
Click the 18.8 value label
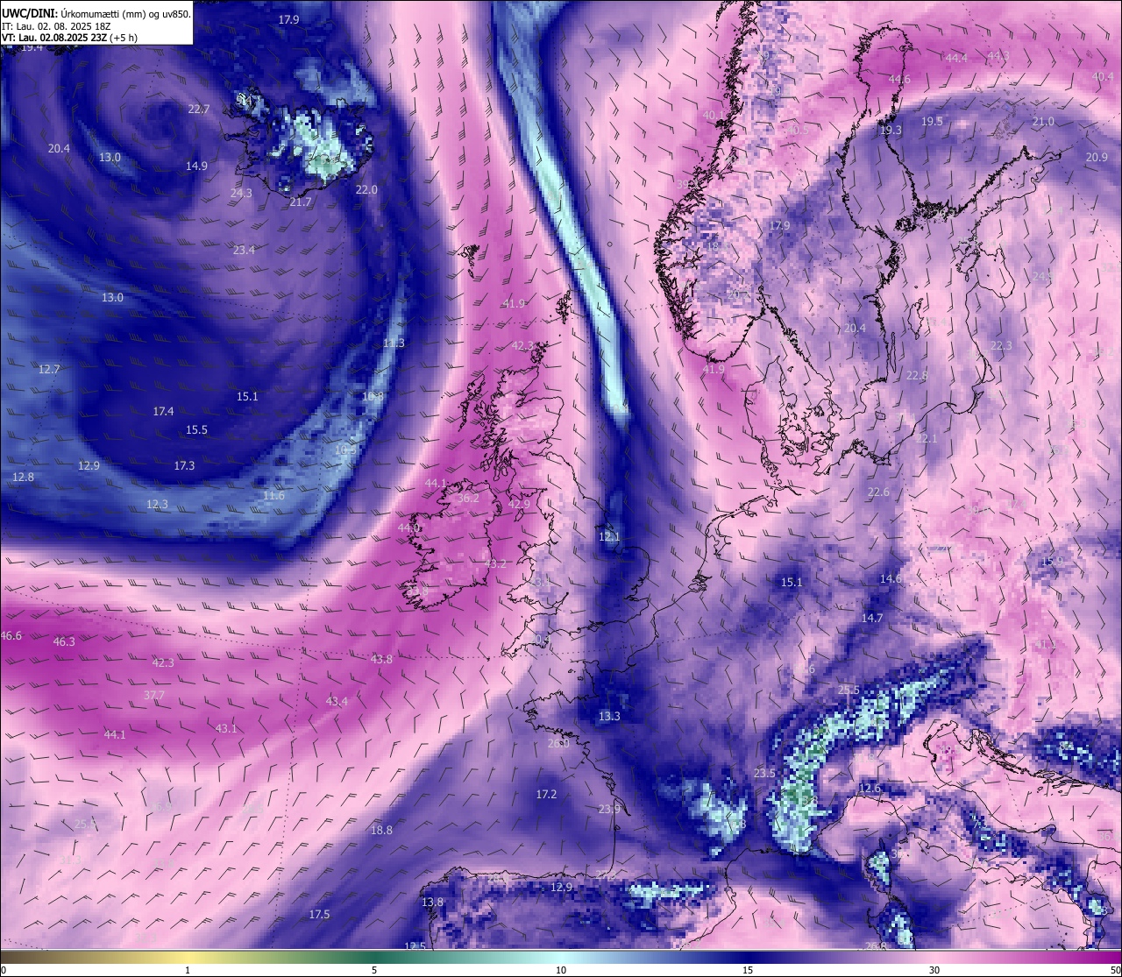tap(381, 831)
